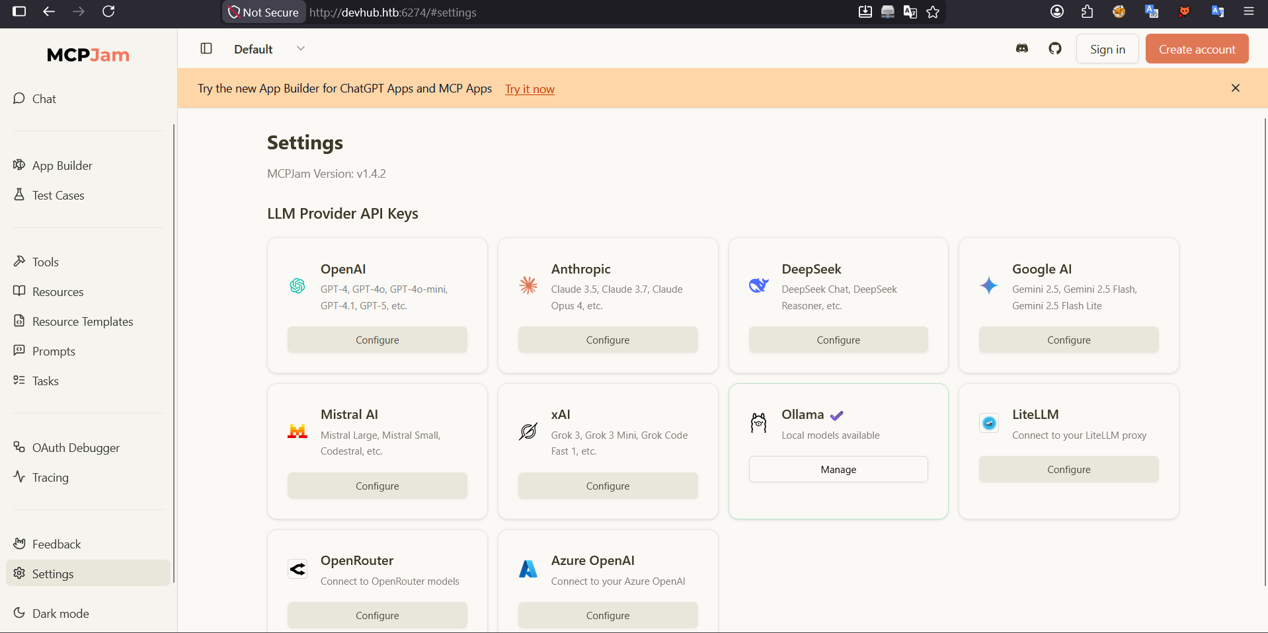Dismiss the App Builder announcement banner
The height and width of the screenshot is (633, 1268).
point(1235,88)
